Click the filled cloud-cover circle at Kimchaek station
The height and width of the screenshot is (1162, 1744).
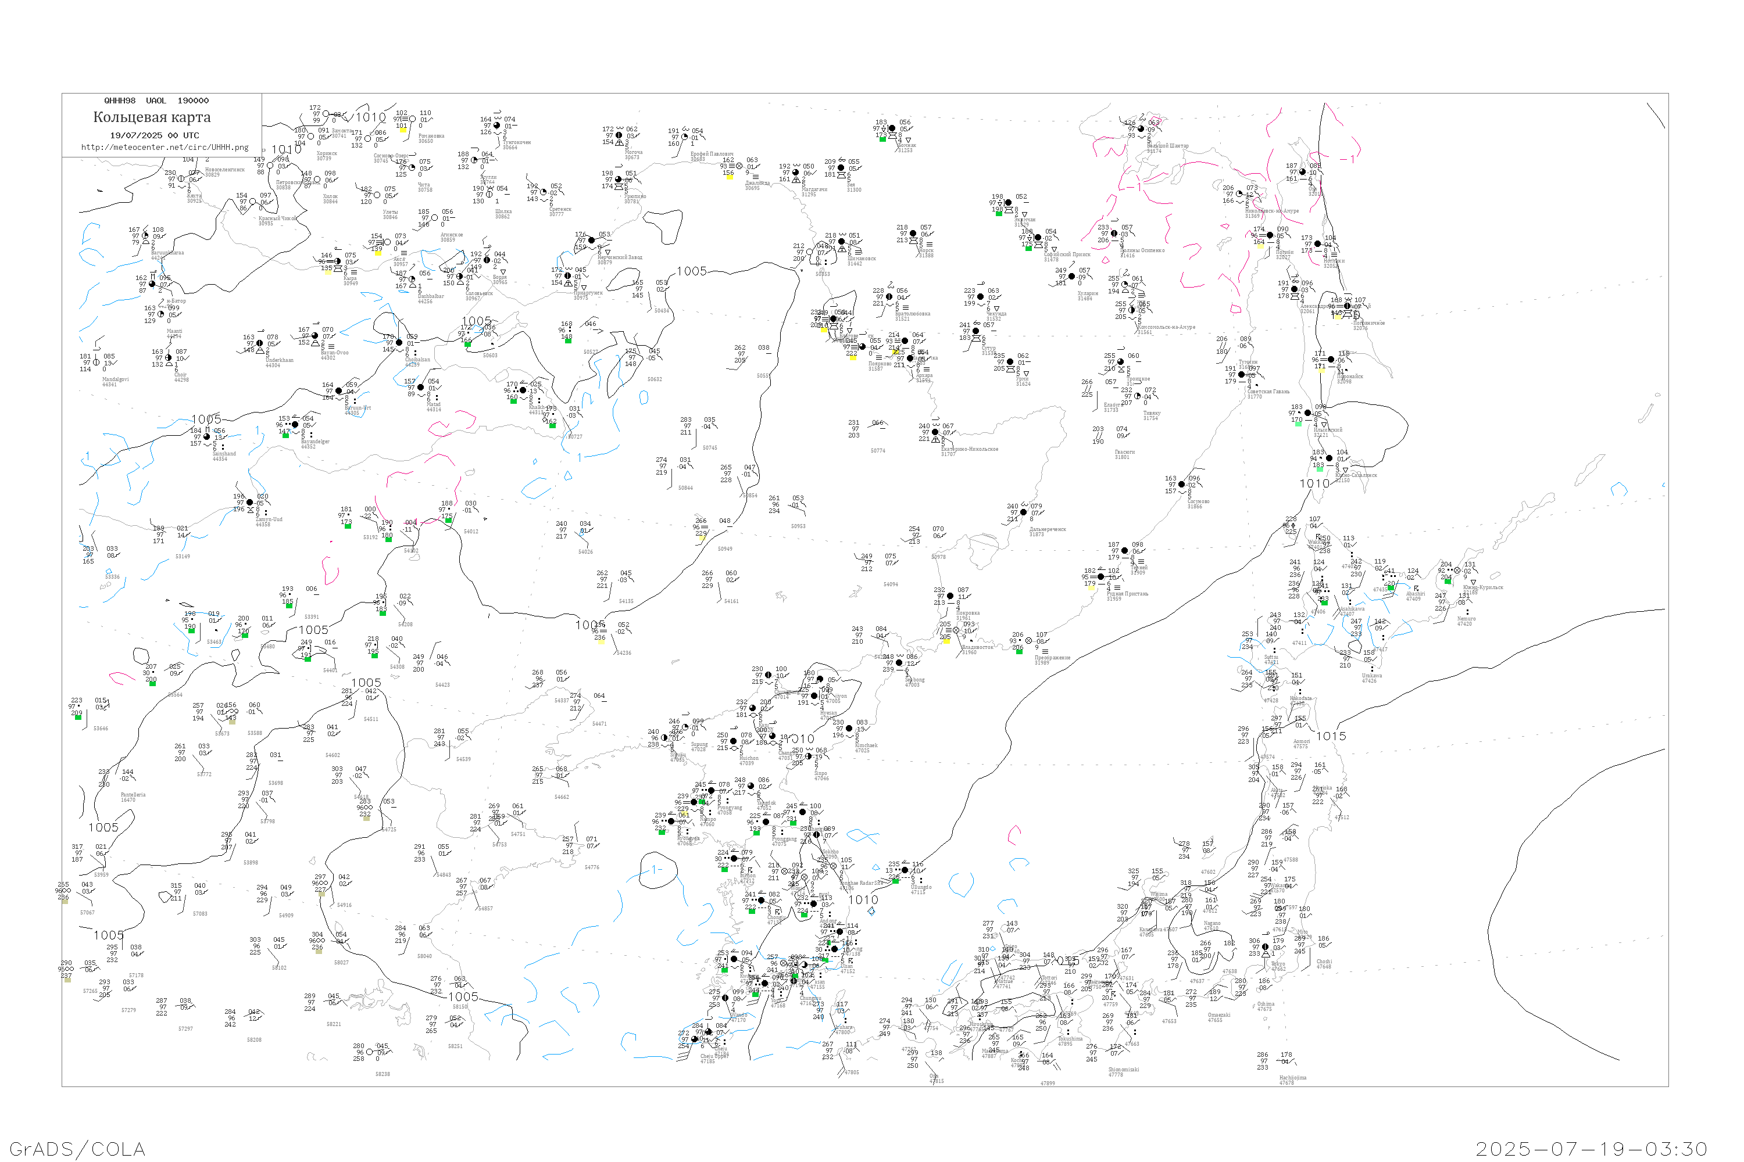click(849, 729)
